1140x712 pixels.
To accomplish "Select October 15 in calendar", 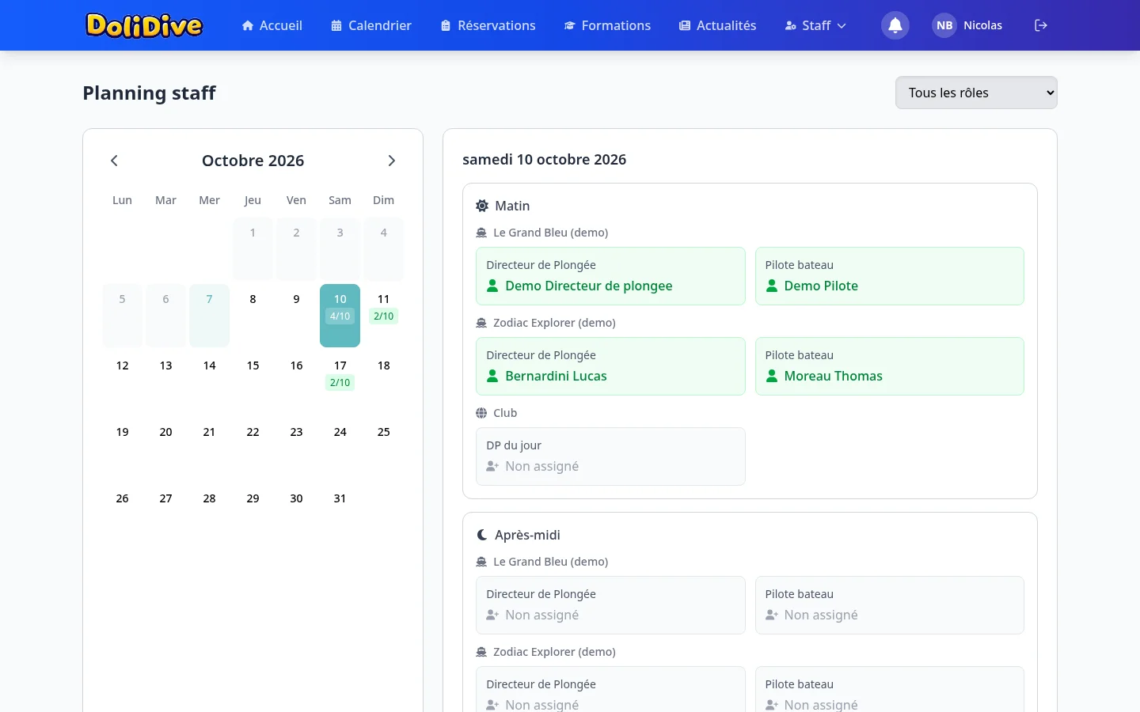I will tap(253, 382).
